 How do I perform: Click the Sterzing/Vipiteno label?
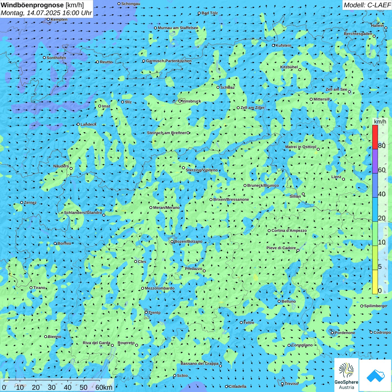202,170
